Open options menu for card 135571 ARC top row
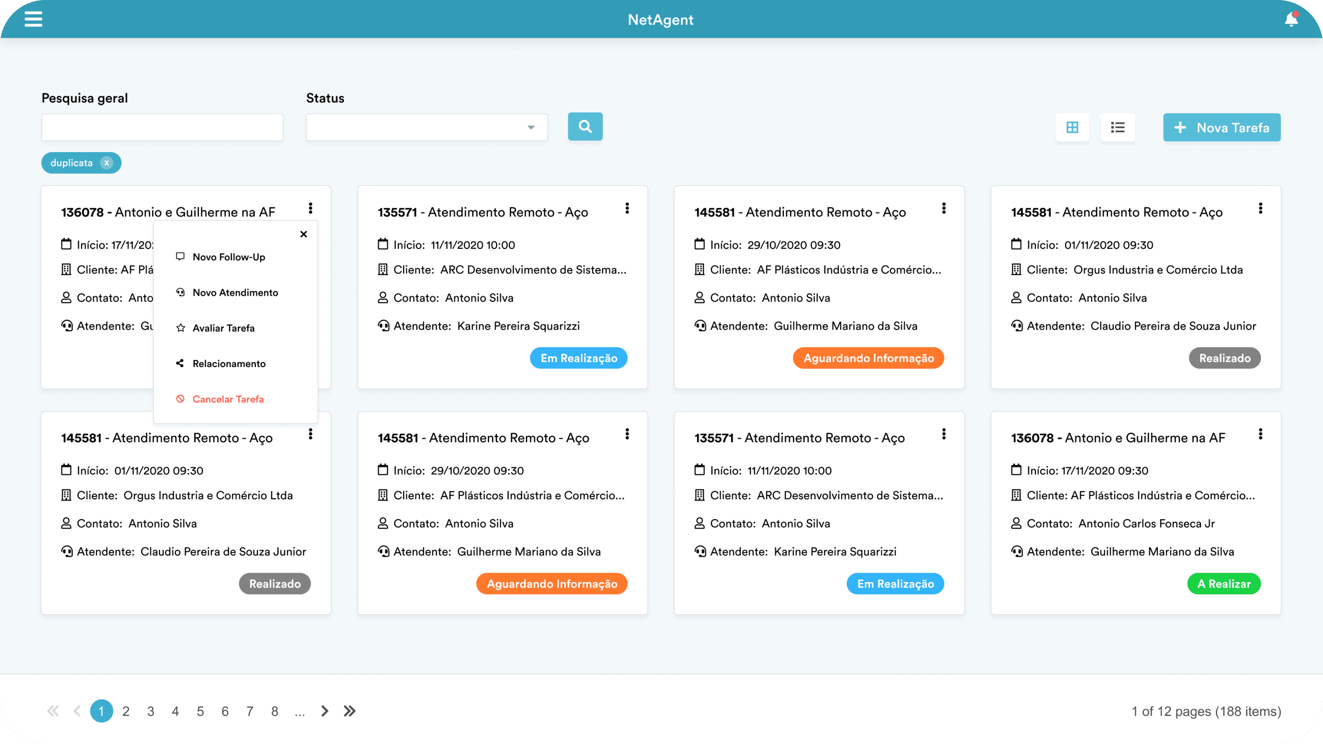The height and width of the screenshot is (744, 1323). (627, 208)
